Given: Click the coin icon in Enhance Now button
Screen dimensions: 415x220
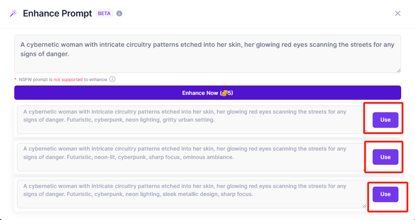Looking at the screenshot, I should pyautogui.click(x=225, y=93).
